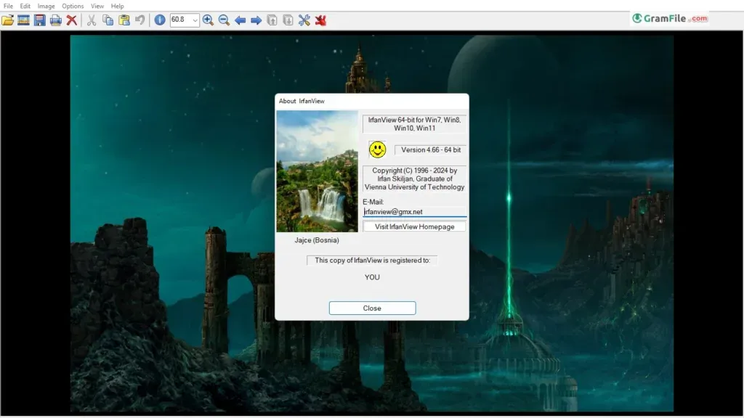Click the red X Delete icon
Screen dimensions: 744x418
tap(72, 20)
